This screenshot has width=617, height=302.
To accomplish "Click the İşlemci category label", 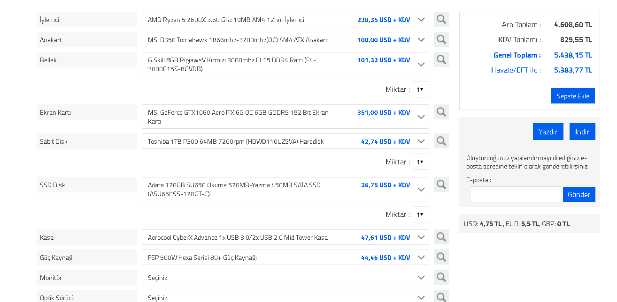I will point(87,20).
